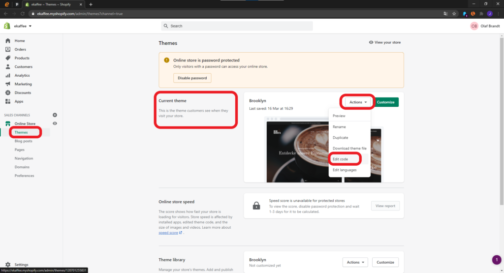Click the Products tag icon

pyautogui.click(x=8, y=58)
